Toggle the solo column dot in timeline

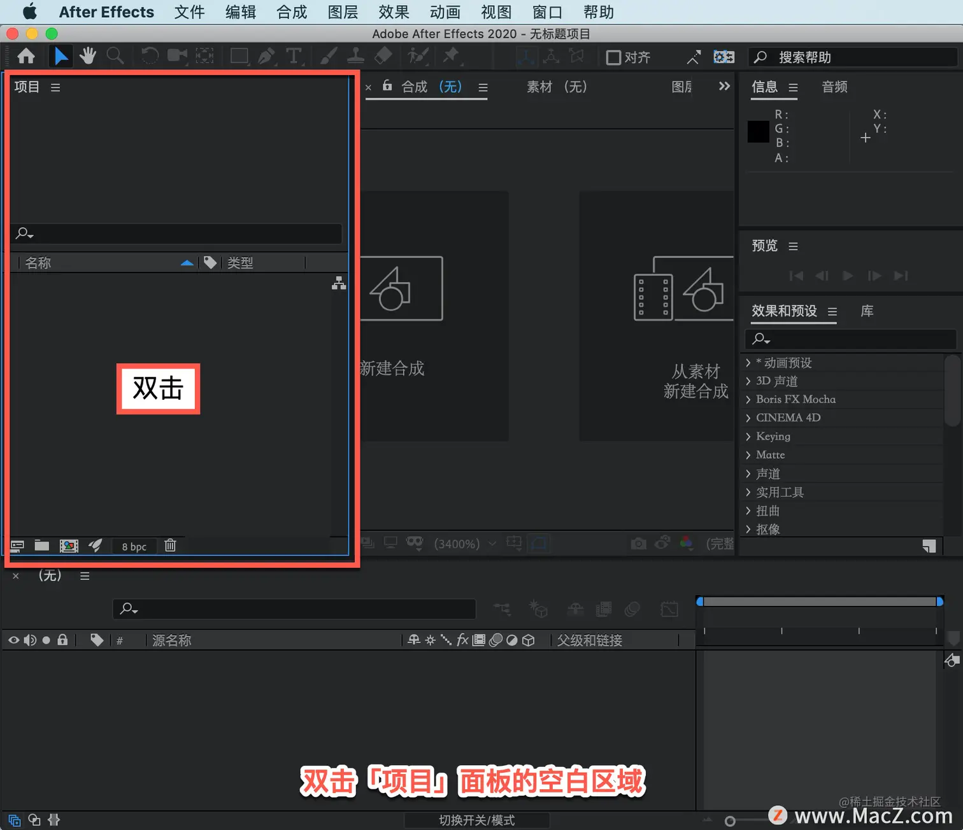click(46, 640)
